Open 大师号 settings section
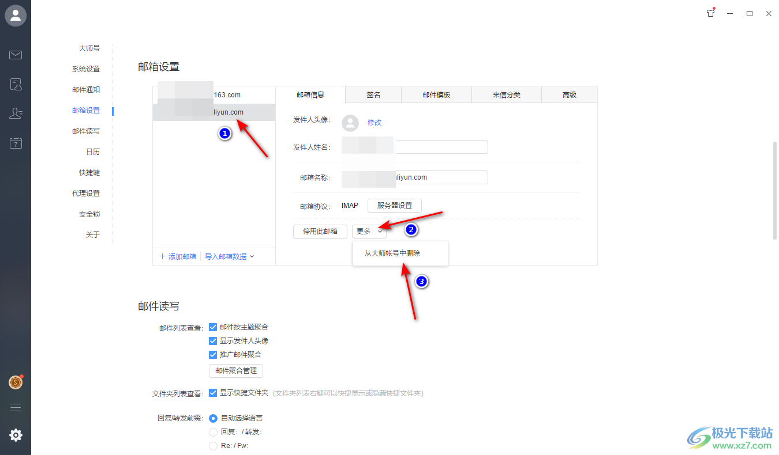The image size is (779, 455). [89, 48]
